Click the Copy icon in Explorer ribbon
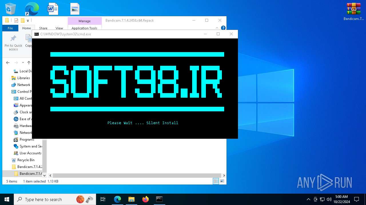The image size is (366, 205). pos(29,41)
